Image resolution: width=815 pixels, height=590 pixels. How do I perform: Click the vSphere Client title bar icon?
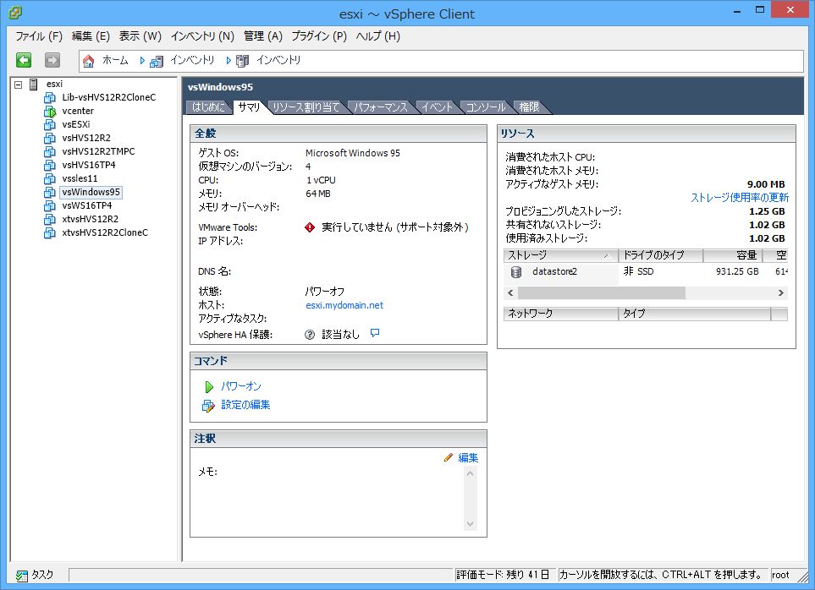tap(15, 13)
